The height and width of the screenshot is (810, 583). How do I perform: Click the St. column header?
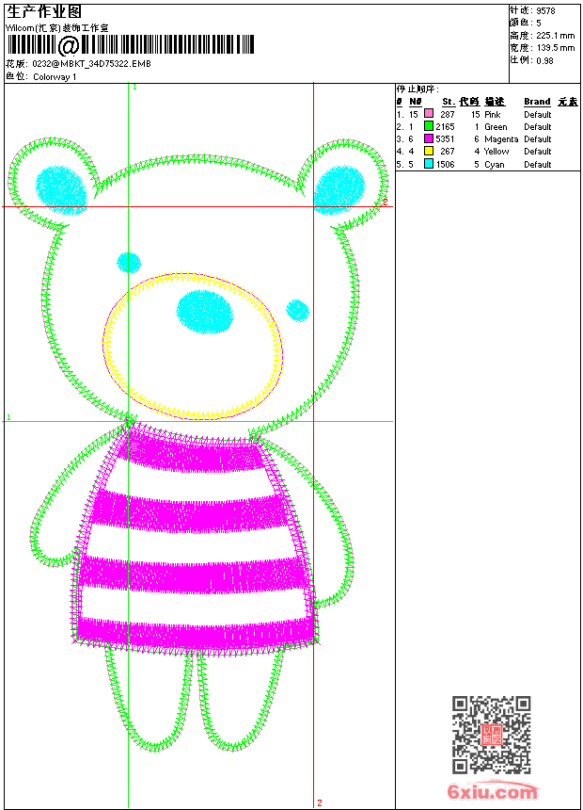[x=449, y=102]
